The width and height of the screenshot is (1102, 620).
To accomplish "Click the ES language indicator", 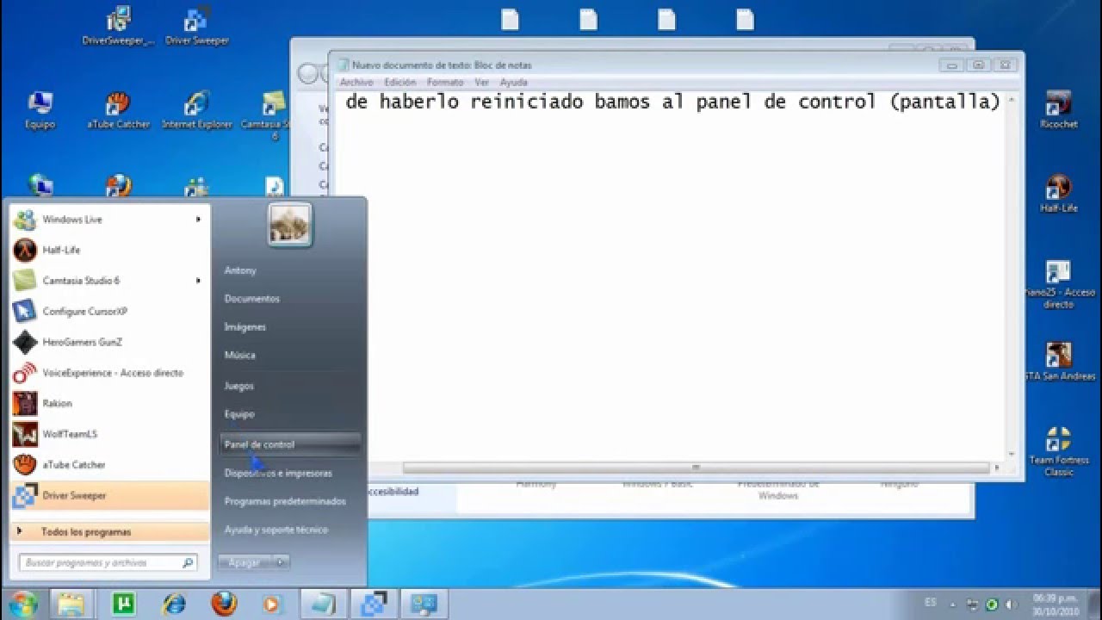I will pyautogui.click(x=930, y=604).
